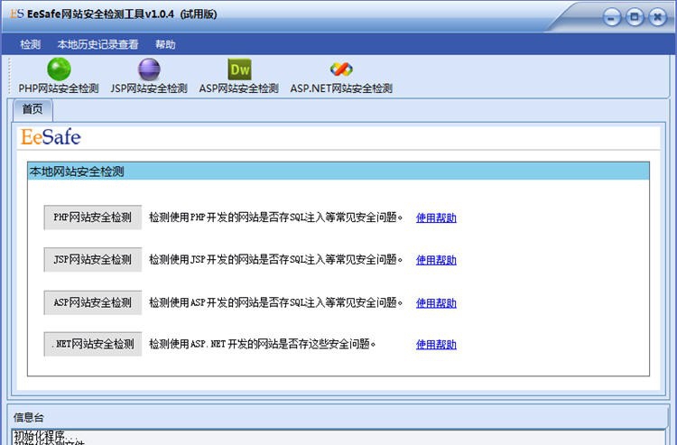
Task: Maximize the EeSafe window
Action: (x=635, y=17)
